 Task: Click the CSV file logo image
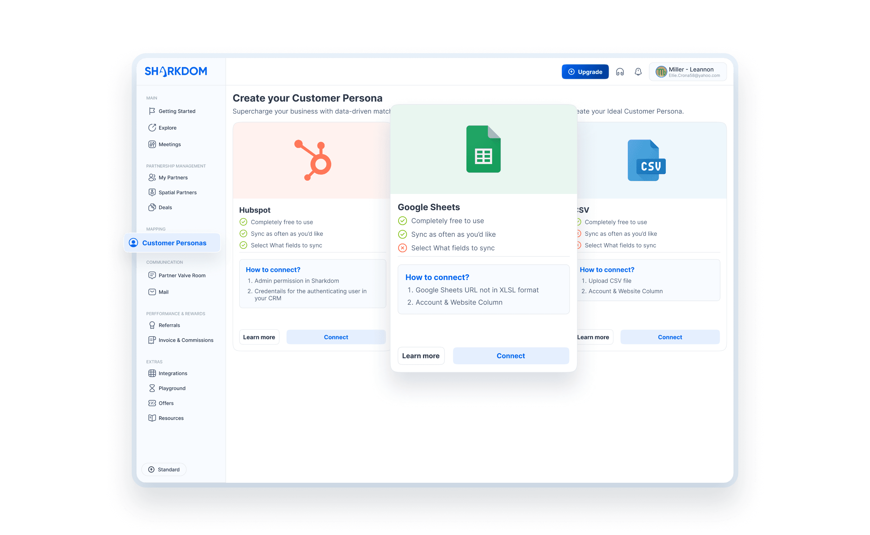click(646, 160)
